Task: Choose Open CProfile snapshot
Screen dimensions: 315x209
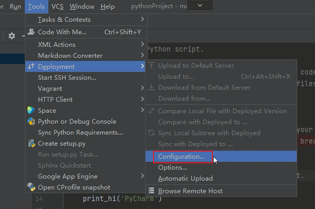Action: pyautogui.click(x=85, y=188)
